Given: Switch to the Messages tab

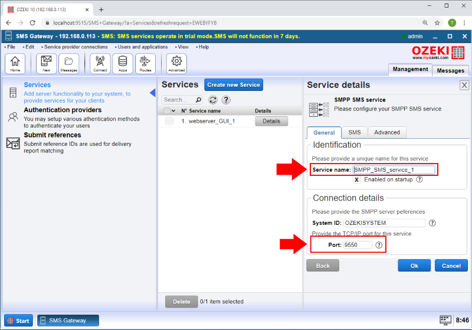Looking at the screenshot, I should [x=451, y=70].
